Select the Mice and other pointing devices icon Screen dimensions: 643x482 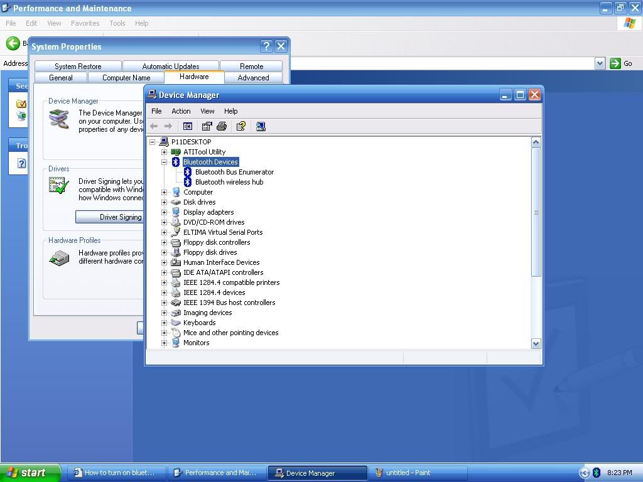click(x=176, y=333)
